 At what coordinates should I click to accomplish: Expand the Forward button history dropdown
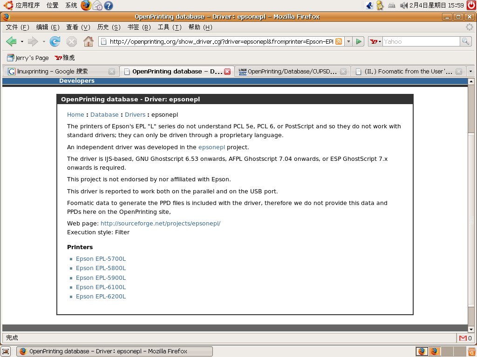(x=44, y=41)
